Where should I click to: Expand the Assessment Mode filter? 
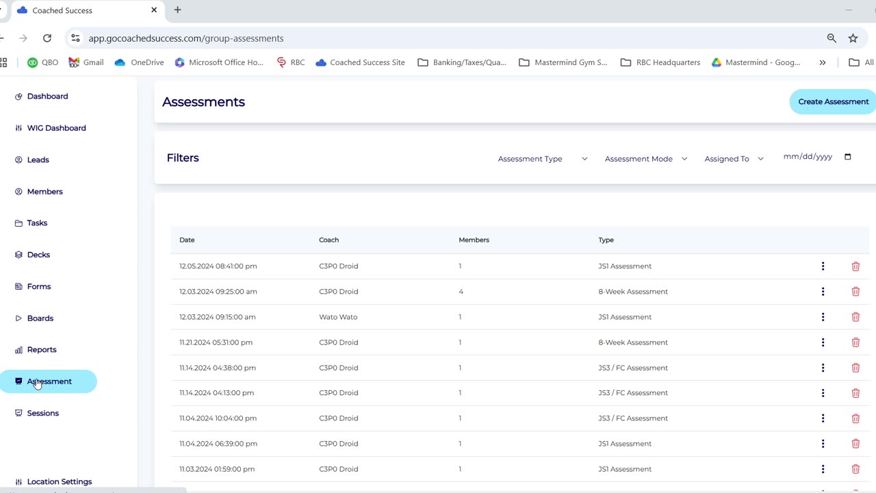pos(646,159)
